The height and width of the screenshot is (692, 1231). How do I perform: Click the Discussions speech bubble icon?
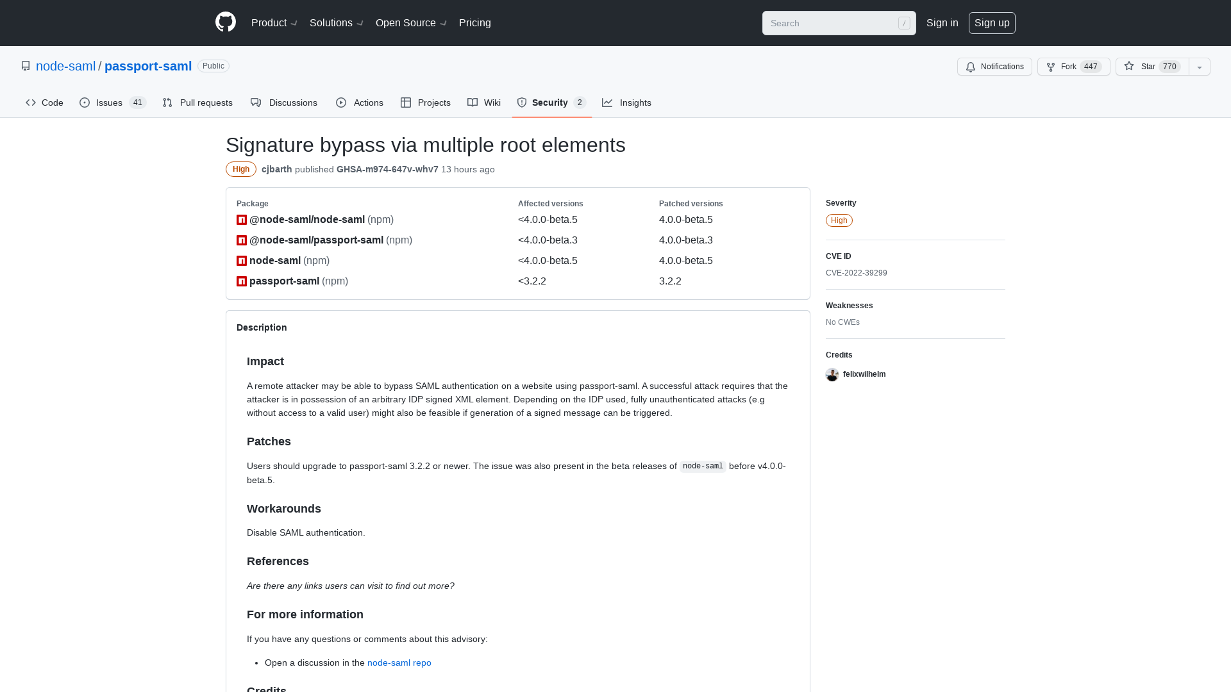pyautogui.click(x=256, y=103)
